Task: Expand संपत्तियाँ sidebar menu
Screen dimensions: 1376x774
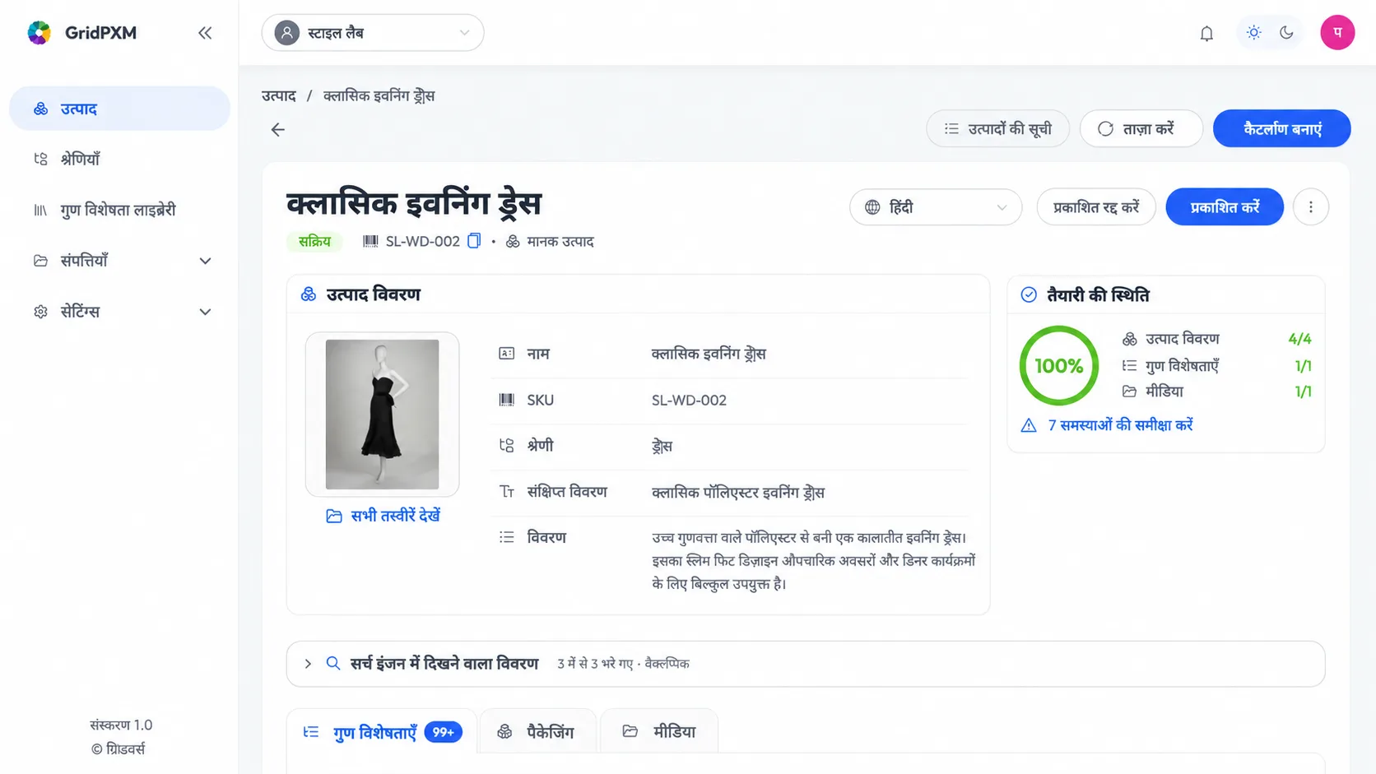Action: pos(120,261)
